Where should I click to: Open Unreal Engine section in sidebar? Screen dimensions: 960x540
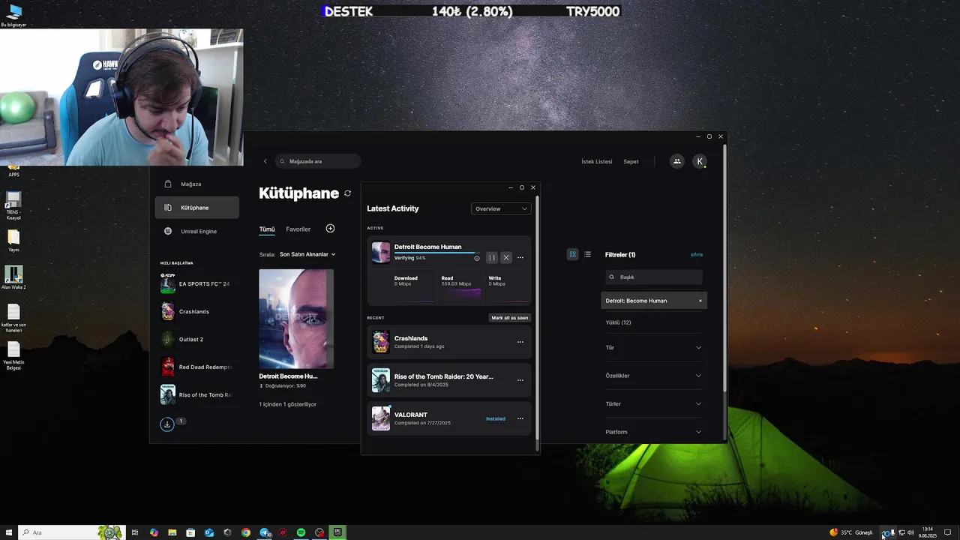point(196,231)
